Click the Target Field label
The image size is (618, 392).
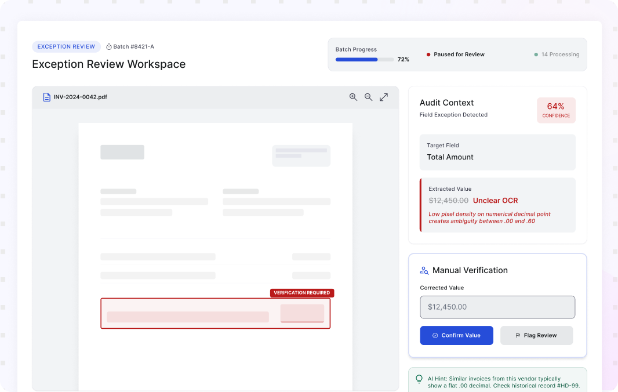(443, 146)
